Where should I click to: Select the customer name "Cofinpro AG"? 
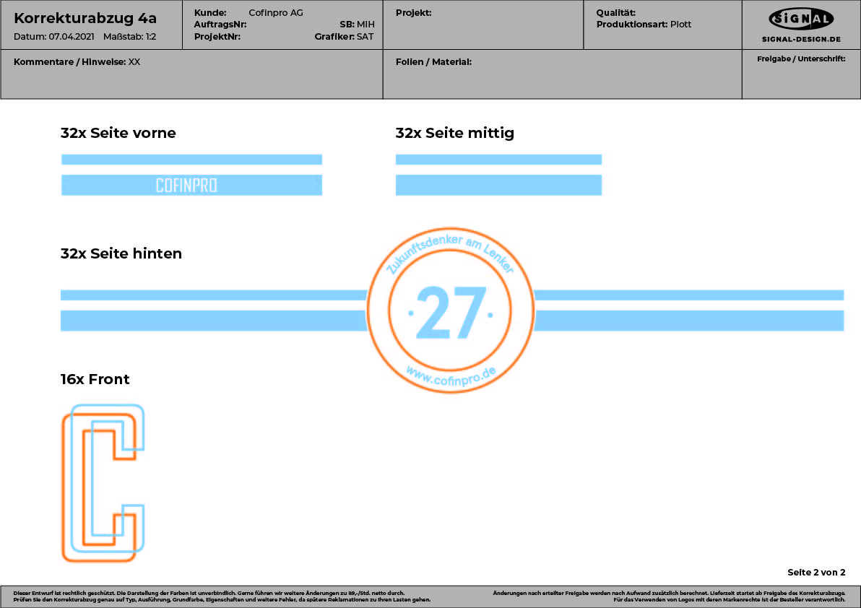pos(276,12)
